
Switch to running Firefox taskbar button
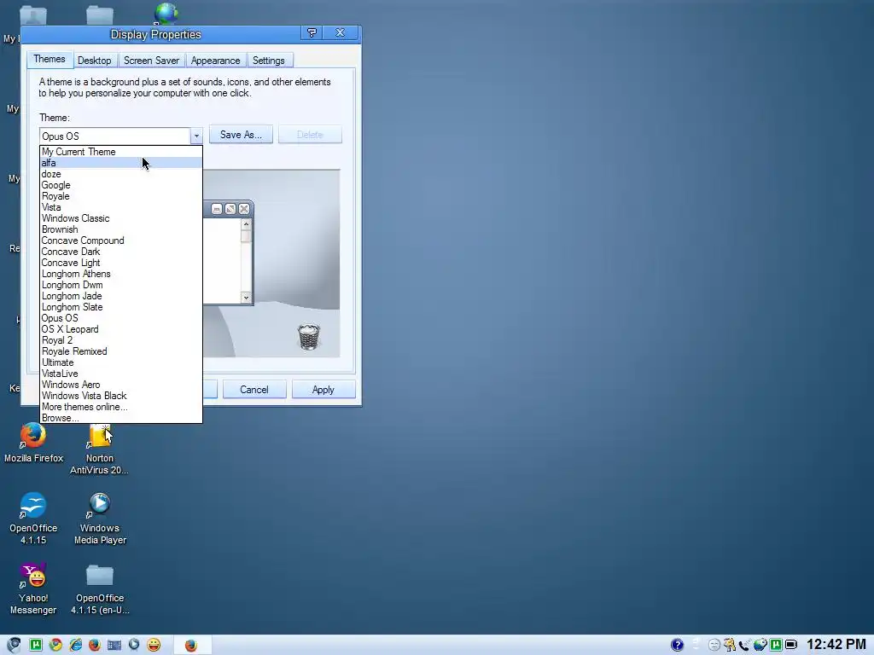(x=191, y=645)
